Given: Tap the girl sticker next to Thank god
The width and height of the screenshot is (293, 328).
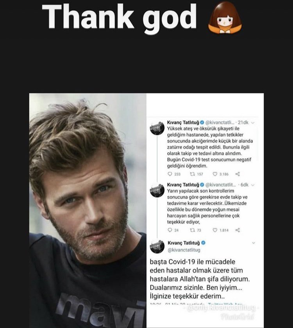Looking at the screenshot, I should [225, 18].
